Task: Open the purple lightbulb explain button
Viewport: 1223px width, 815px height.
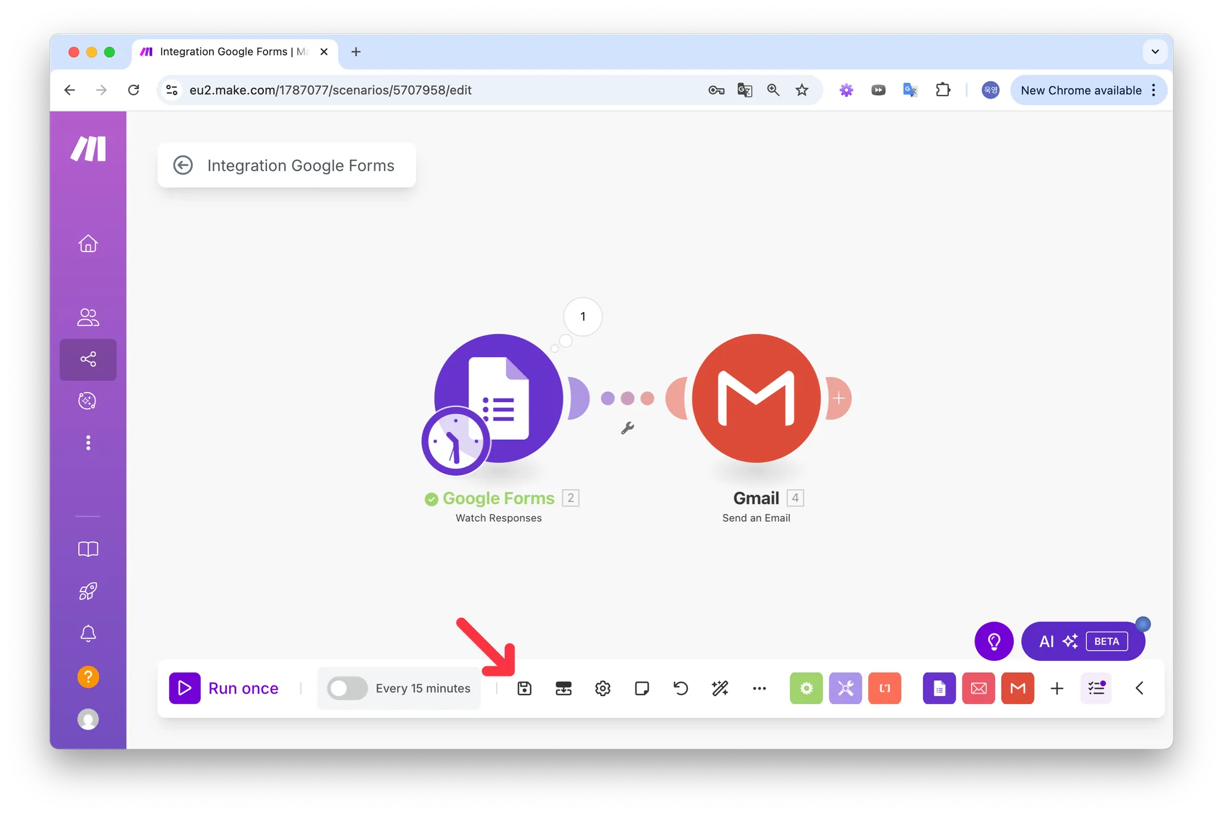Action: point(994,641)
